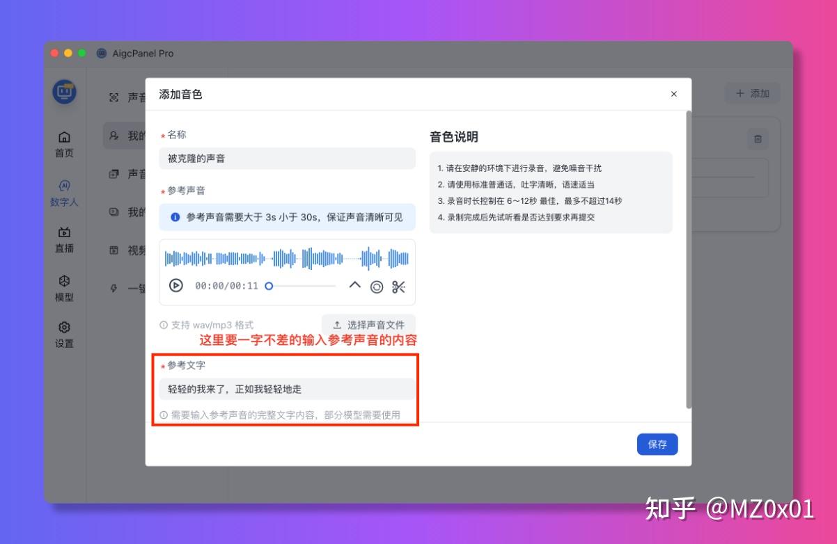The width and height of the screenshot is (837, 544).
Task: Play the reference audio clip
Action: point(176,286)
